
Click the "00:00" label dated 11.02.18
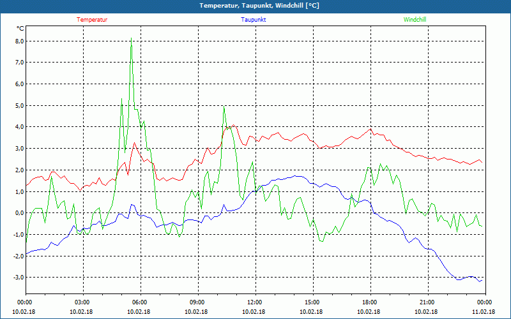click(485, 302)
